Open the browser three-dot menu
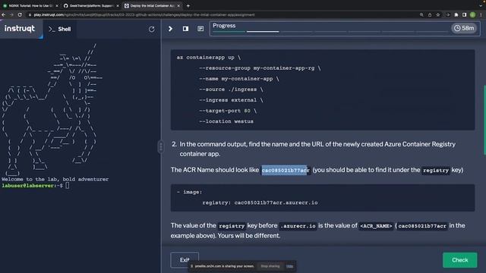The height and width of the screenshot is (273, 486). pos(481,14)
